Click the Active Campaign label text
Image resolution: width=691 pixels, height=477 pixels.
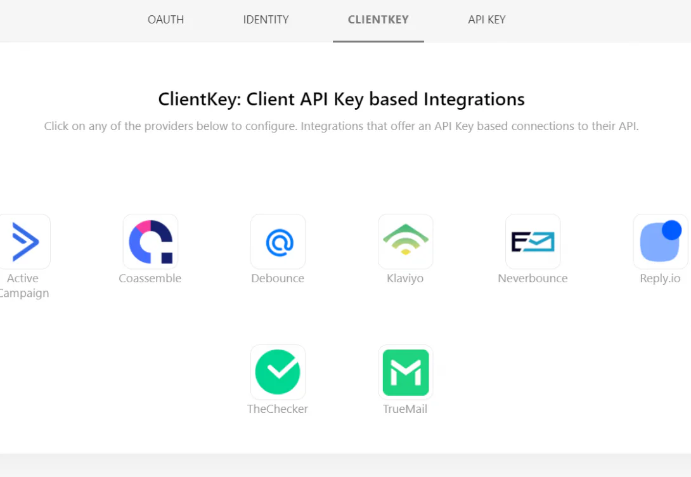23,285
